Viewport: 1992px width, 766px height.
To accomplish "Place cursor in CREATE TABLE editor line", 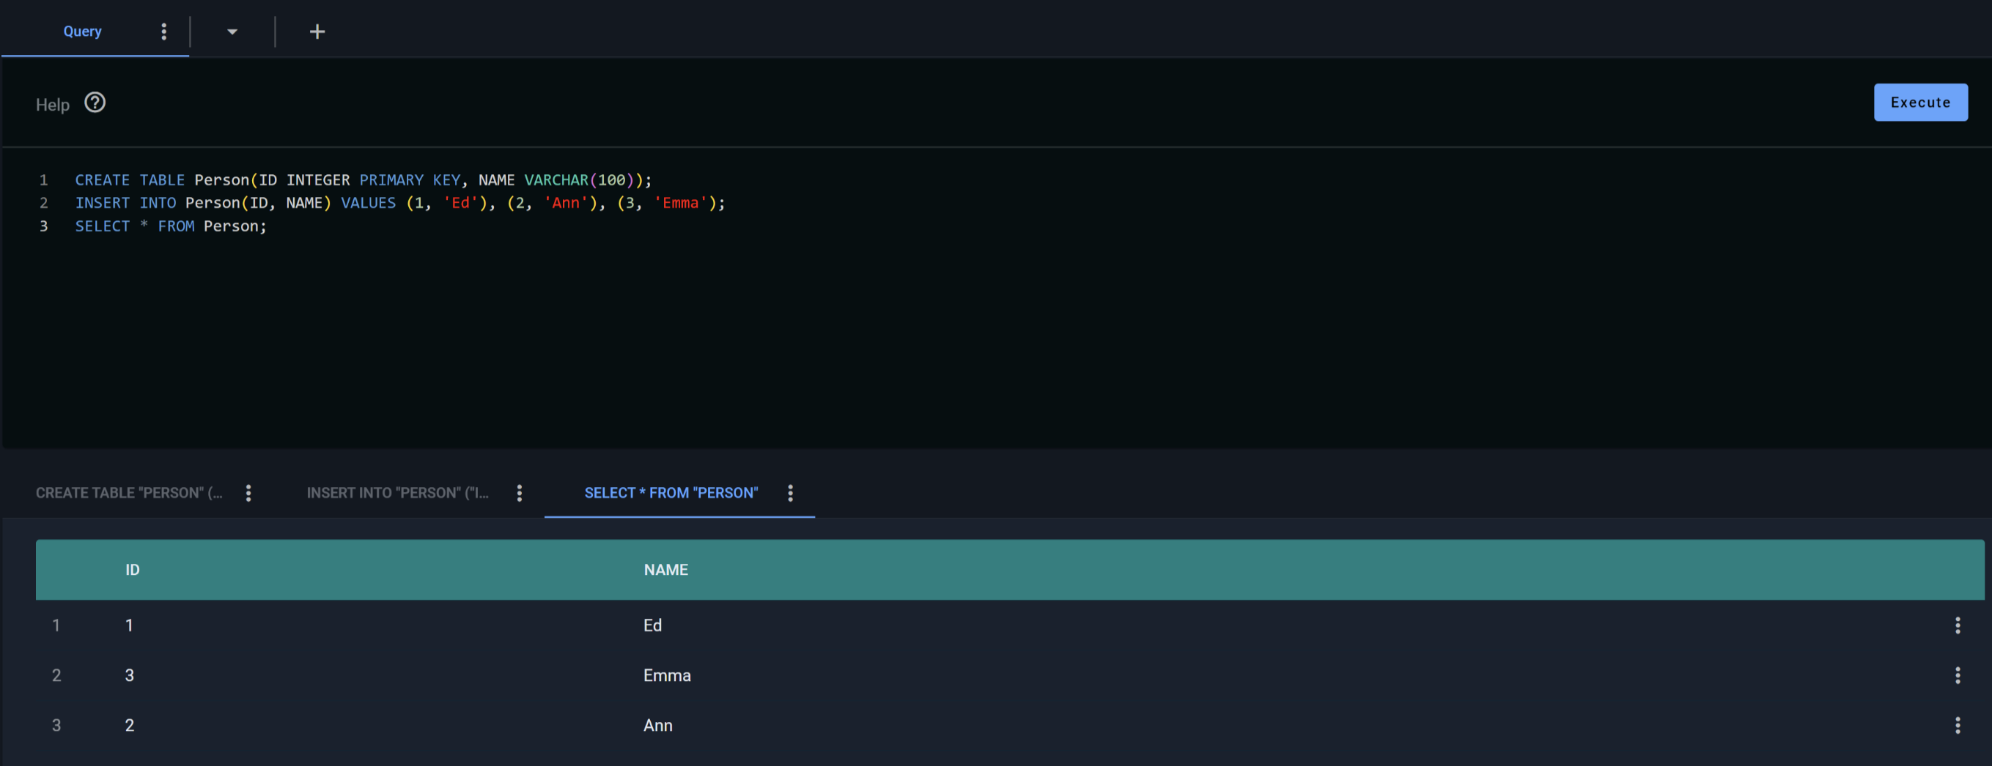I will tap(364, 180).
